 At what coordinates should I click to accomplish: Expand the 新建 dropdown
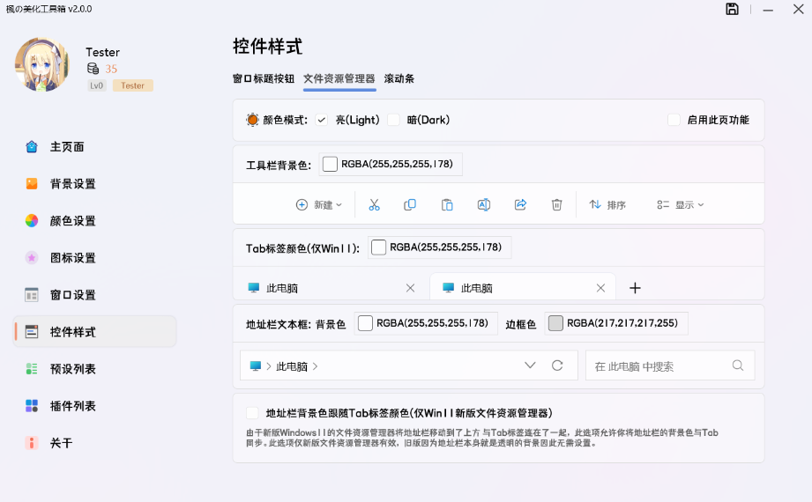point(319,204)
